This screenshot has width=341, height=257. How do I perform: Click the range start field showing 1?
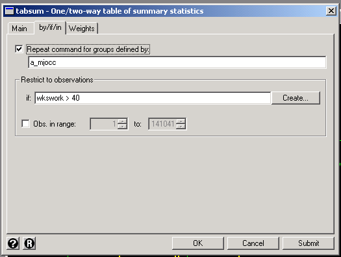(x=104, y=124)
